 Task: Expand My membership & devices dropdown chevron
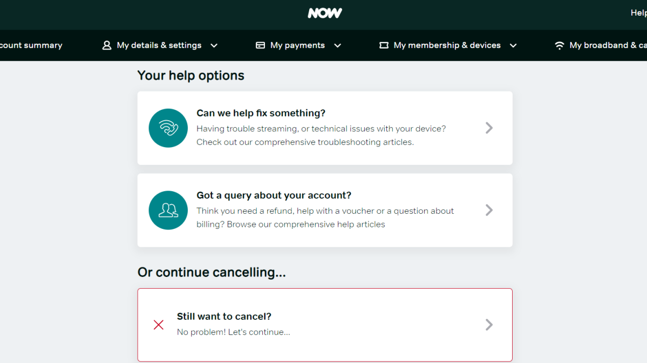point(513,46)
